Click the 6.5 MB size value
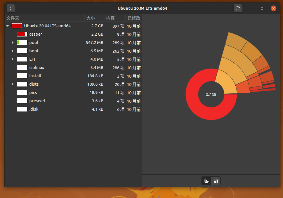This screenshot has height=198, width=283. pos(97,51)
